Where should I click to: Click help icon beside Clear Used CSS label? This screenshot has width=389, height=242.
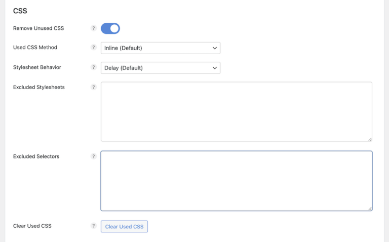click(93, 226)
